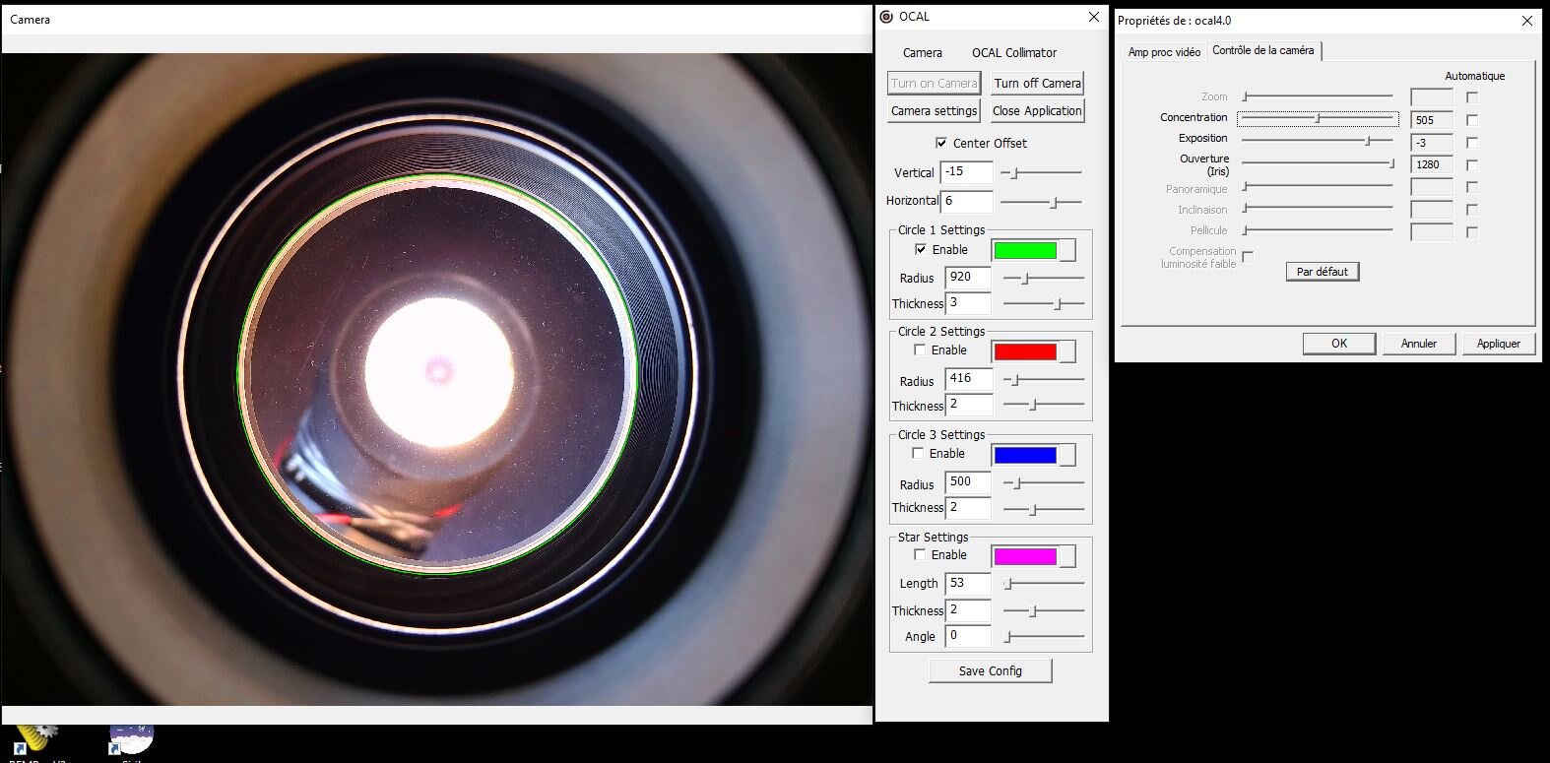
Task: Click the Horizontal offset input field
Action: (967, 201)
